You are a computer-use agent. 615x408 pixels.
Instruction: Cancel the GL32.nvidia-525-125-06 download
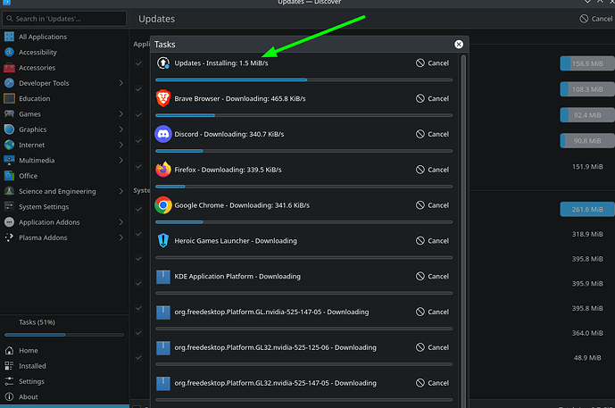pyautogui.click(x=432, y=347)
